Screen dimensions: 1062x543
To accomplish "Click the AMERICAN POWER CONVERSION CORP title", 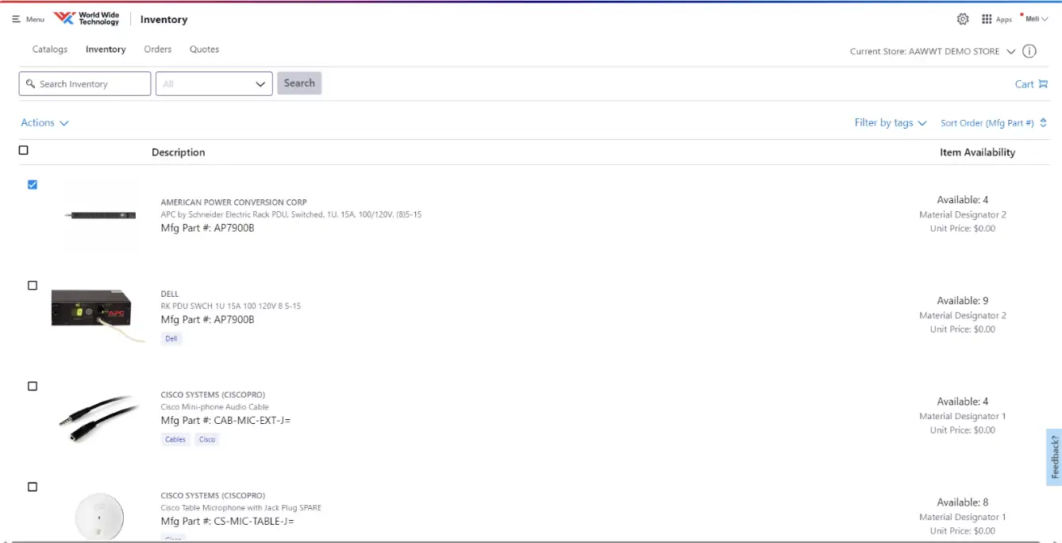I will click(x=233, y=202).
